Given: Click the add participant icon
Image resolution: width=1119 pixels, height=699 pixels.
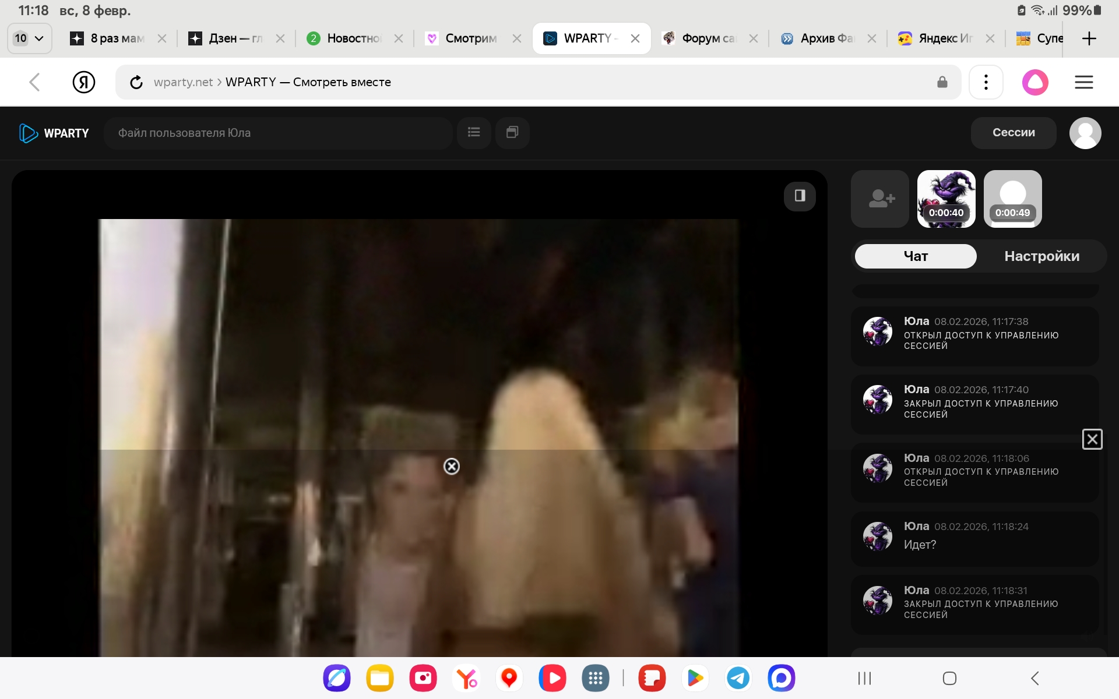Looking at the screenshot, I should (x=880, y=199).
